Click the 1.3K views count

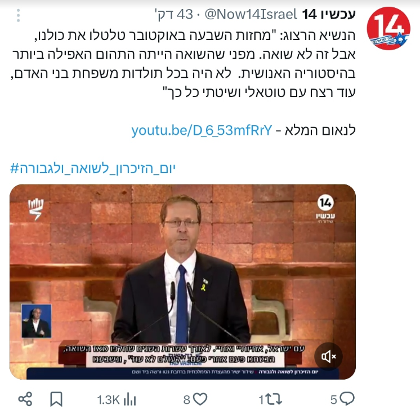108,400
